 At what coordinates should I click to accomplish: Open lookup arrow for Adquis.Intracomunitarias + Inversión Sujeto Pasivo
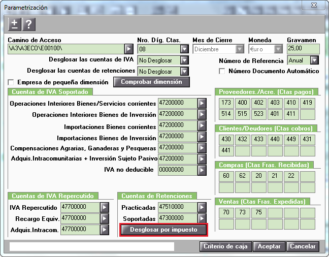coord(202,159)
